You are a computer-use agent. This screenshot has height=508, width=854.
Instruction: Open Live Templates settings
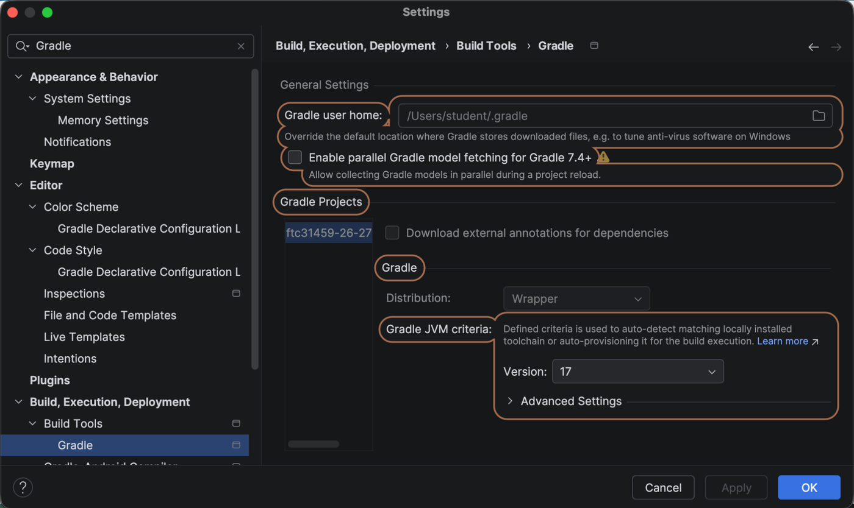point(84,337)
